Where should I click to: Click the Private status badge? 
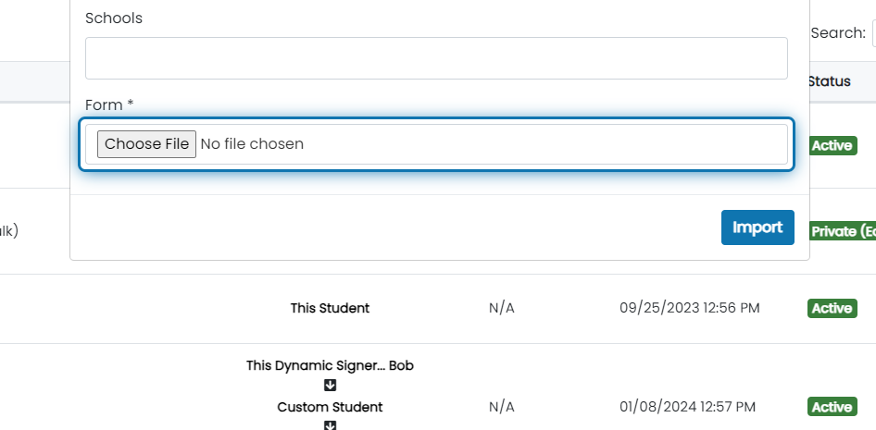point(843,231)
